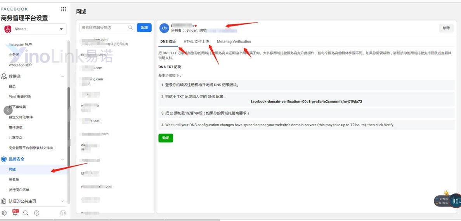Open the help question mark icon

point(36,213)
